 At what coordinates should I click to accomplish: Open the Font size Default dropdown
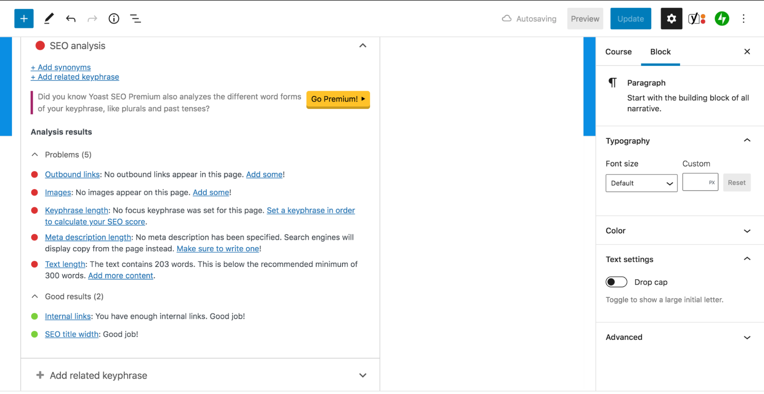641,183
